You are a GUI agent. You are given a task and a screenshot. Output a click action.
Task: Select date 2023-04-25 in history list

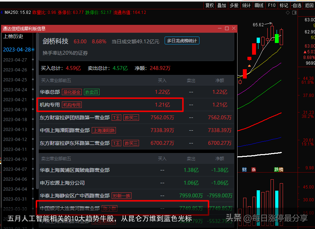[x=15, y=80]
